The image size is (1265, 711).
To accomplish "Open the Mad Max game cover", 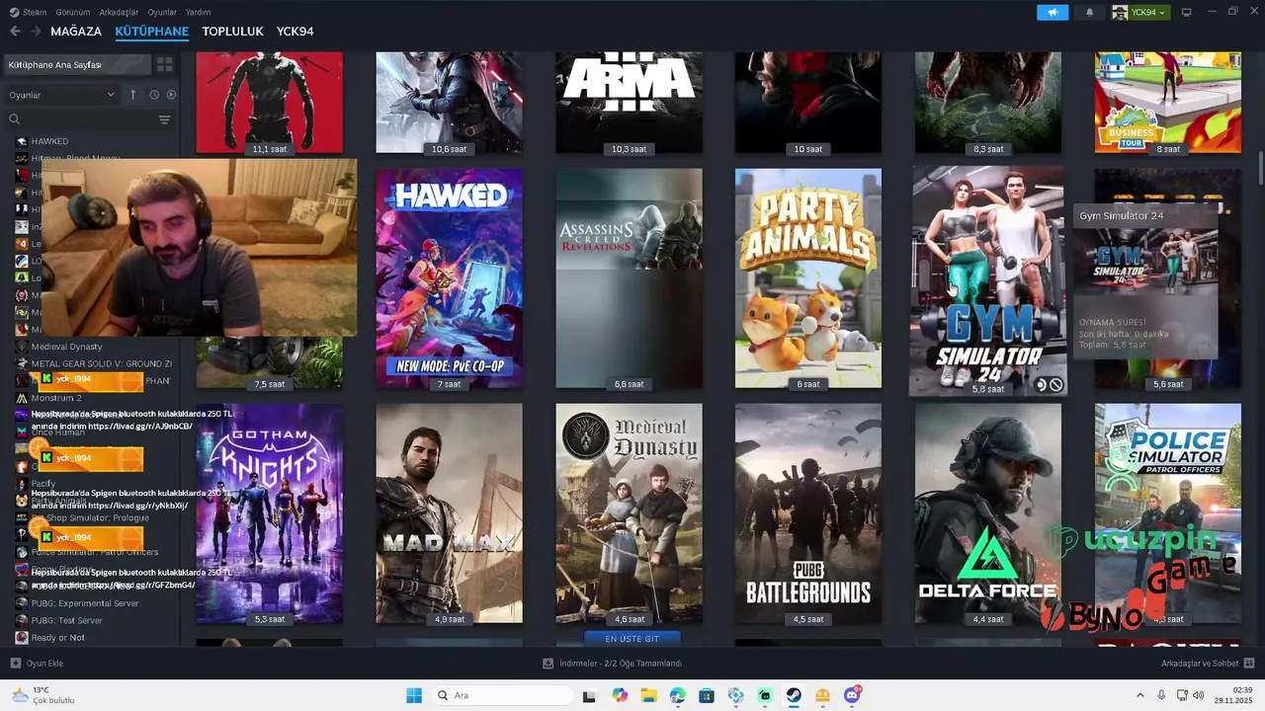I will click(450, 513).
